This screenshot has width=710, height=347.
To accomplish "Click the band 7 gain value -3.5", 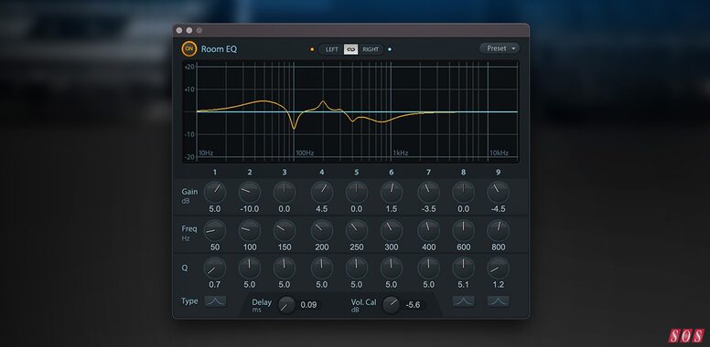I will click(x=429, y=209).
